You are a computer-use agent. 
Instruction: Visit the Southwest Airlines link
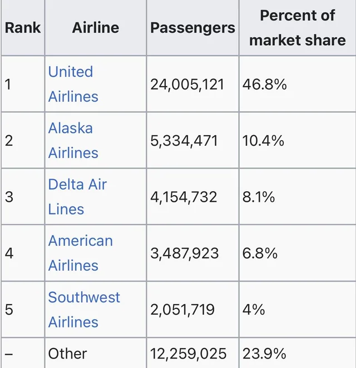pos(83,297)
